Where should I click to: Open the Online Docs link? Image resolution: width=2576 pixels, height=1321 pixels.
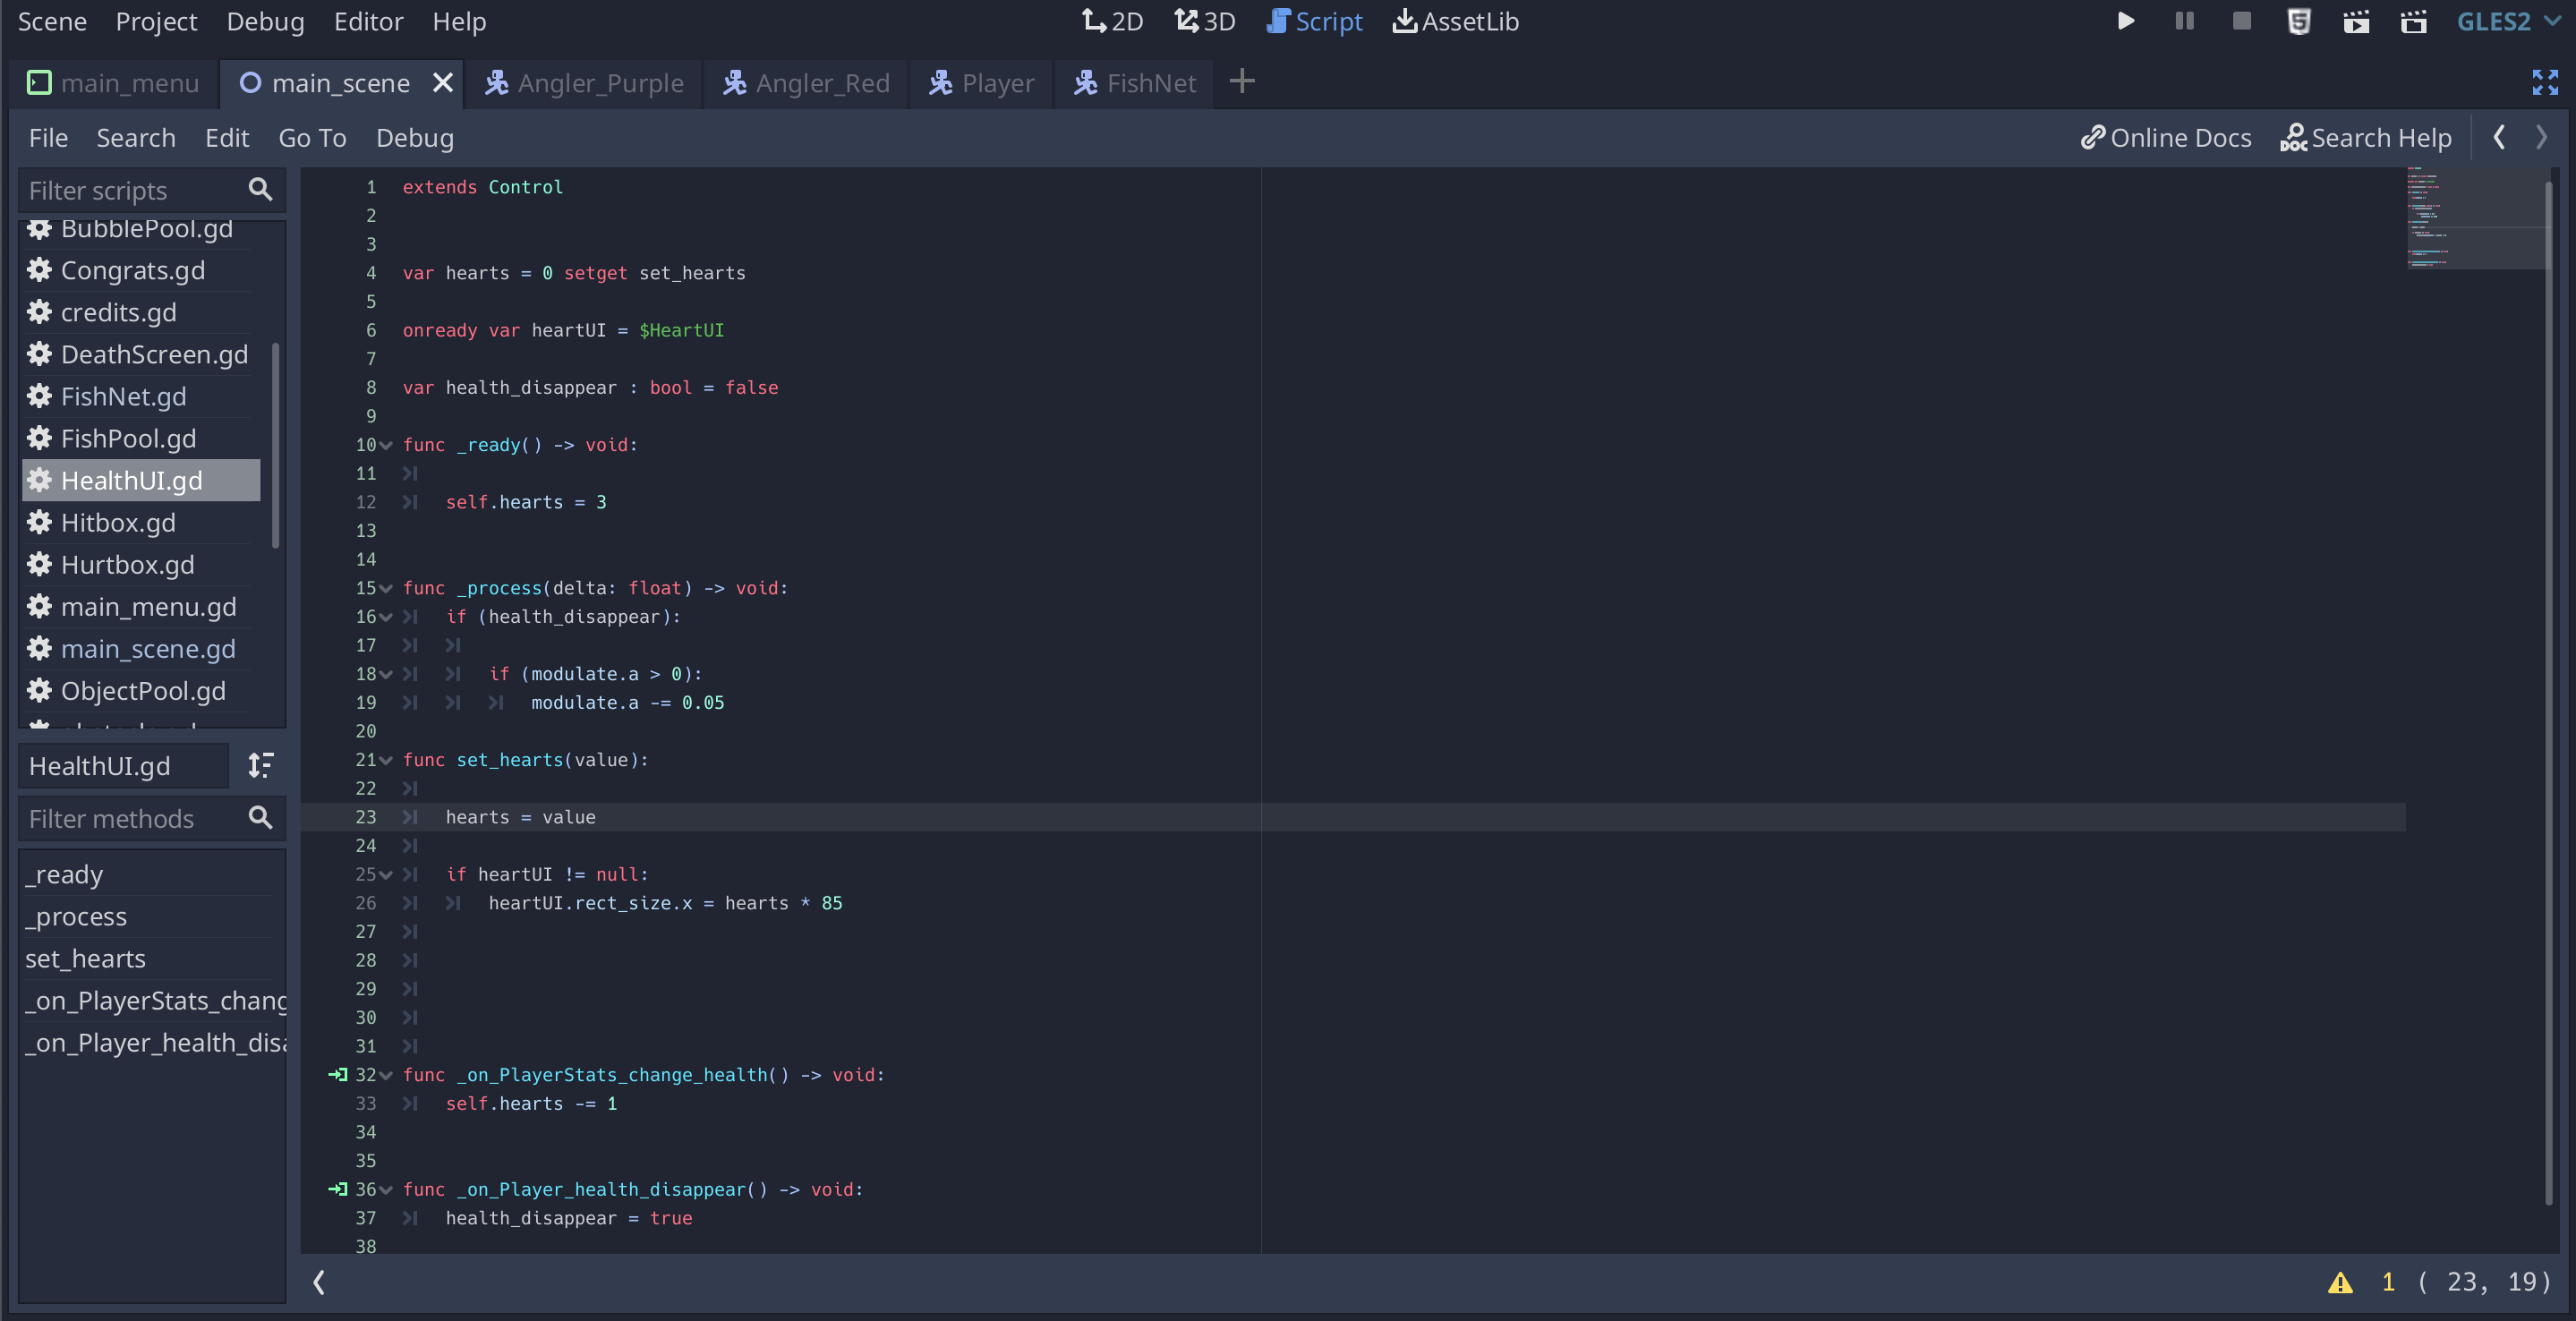pos(2166,137)
